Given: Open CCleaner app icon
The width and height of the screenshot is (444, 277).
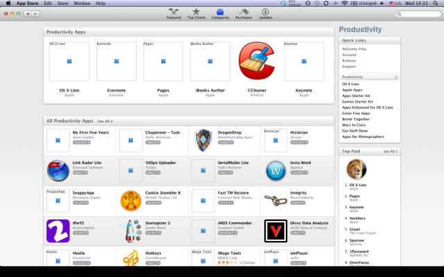Looking at the screenshot, I should pos(257,61).
